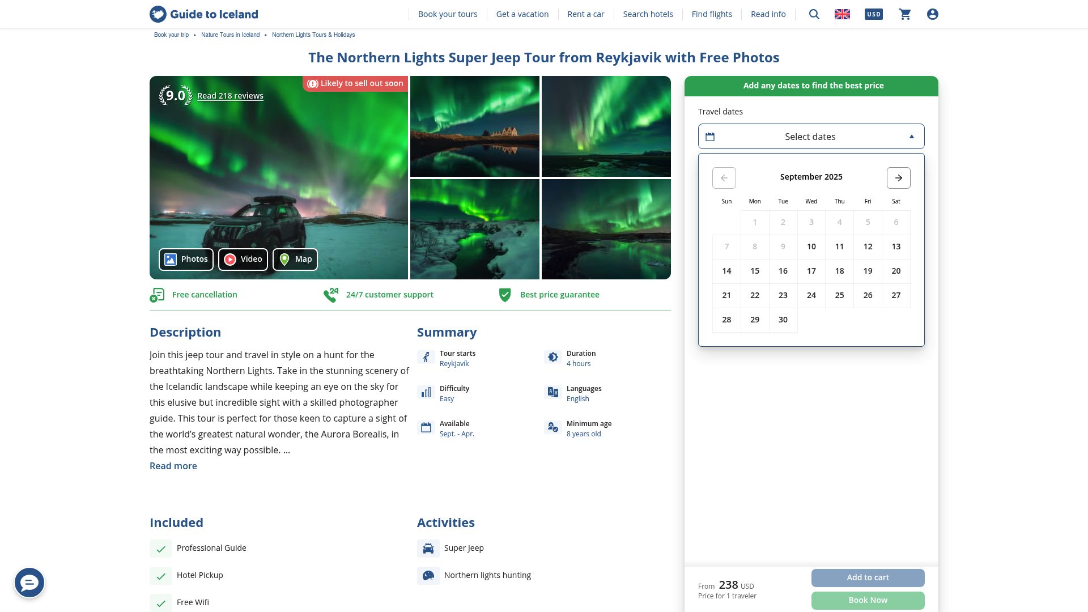Open the Find flights menu item
This screenshot has height=612, width=1088.
point(712,14)
